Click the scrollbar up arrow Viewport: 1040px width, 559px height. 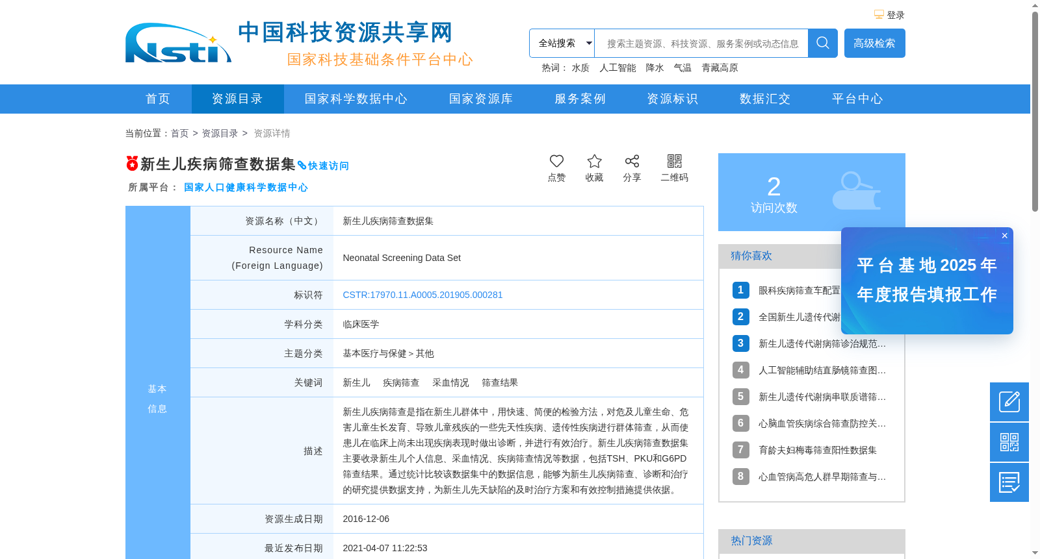tap(1035, 5)
